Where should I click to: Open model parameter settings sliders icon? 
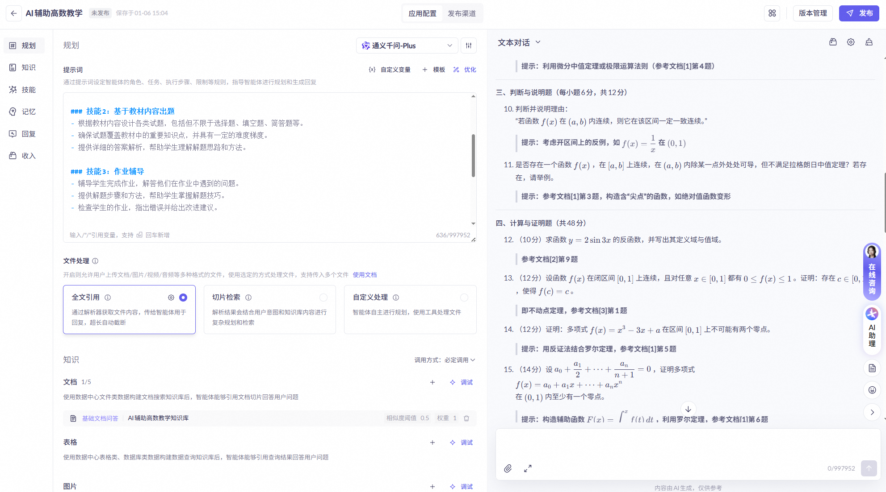(x=468, y=45)
